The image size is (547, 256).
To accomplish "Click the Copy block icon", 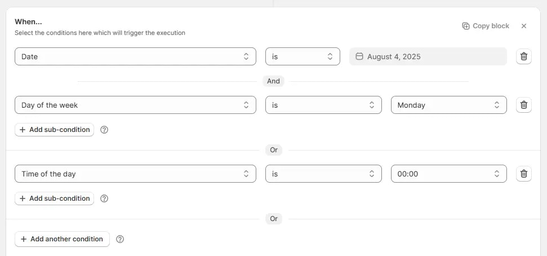I will click(466, 26).
